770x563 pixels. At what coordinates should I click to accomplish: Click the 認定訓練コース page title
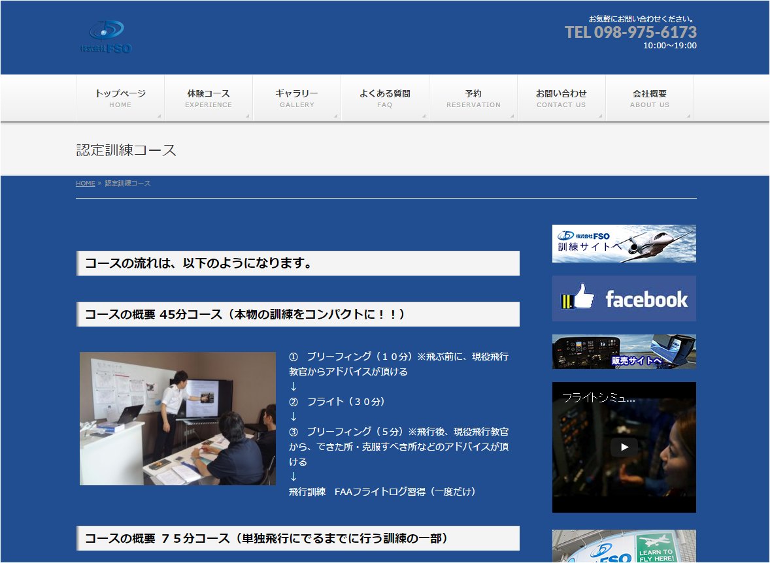coord(126,150)
